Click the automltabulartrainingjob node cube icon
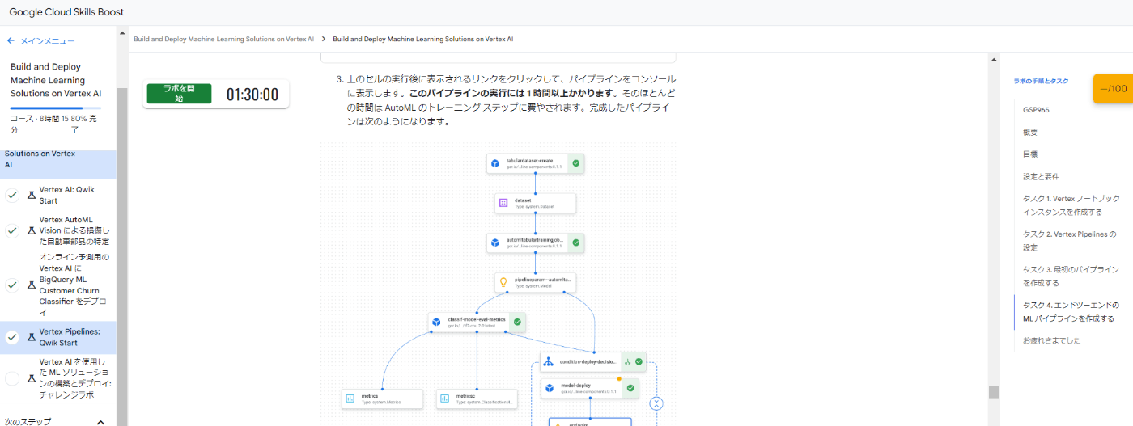The height and width of the screenshot is (426, 1133). coord(494,243)
